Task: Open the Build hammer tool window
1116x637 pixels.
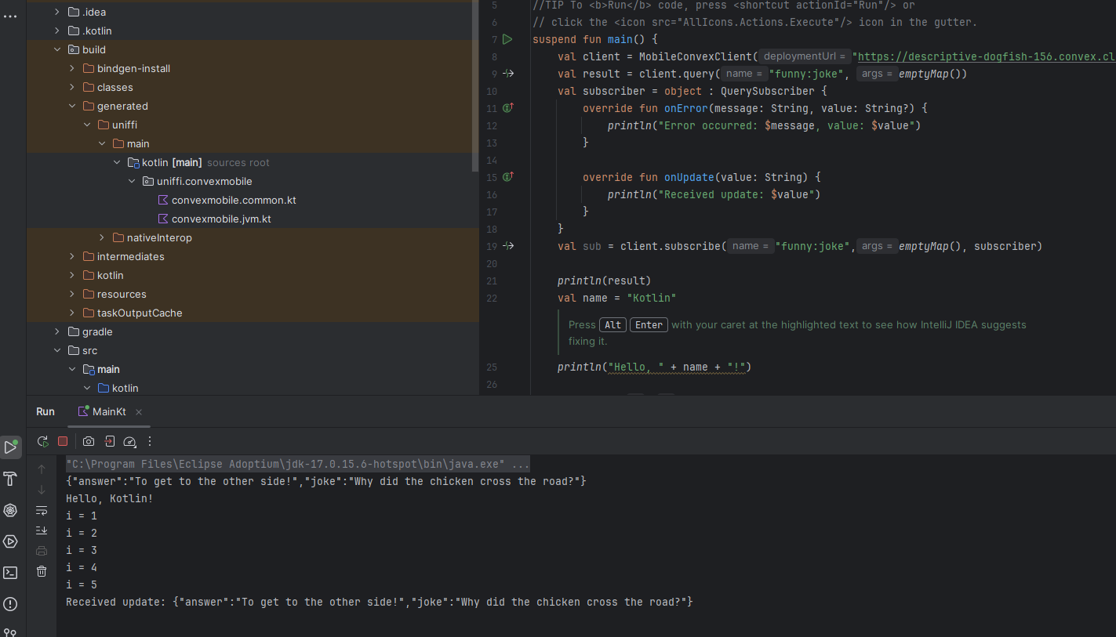Action: (10, 479)
